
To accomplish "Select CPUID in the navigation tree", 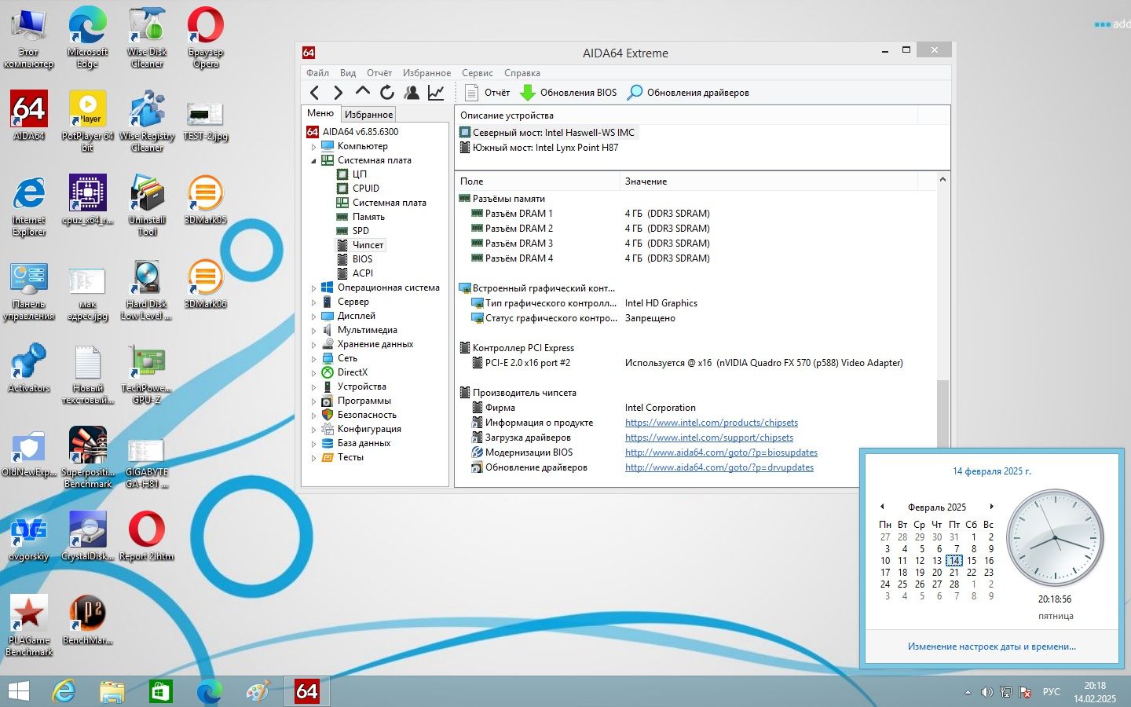I will 365,189.
